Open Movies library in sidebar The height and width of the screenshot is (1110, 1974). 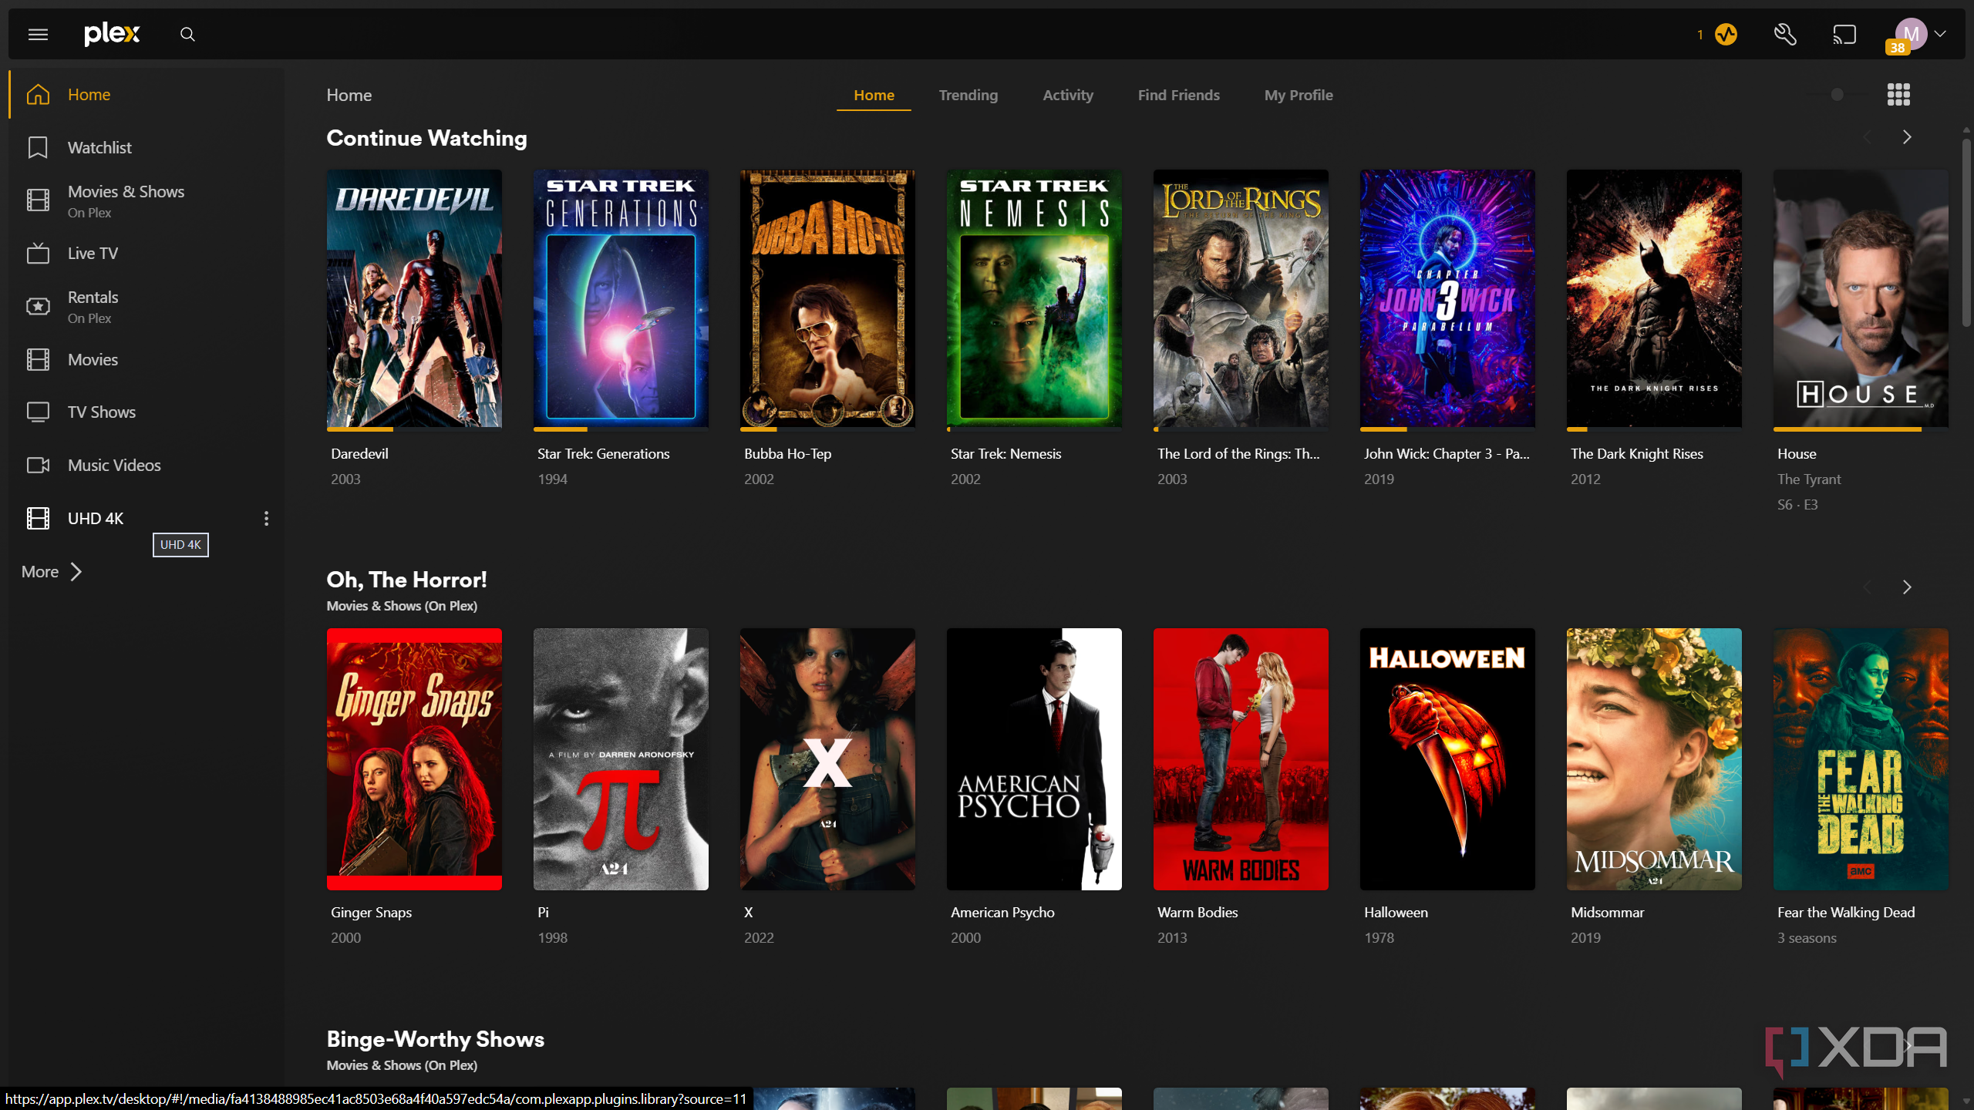tap(147, 359)
